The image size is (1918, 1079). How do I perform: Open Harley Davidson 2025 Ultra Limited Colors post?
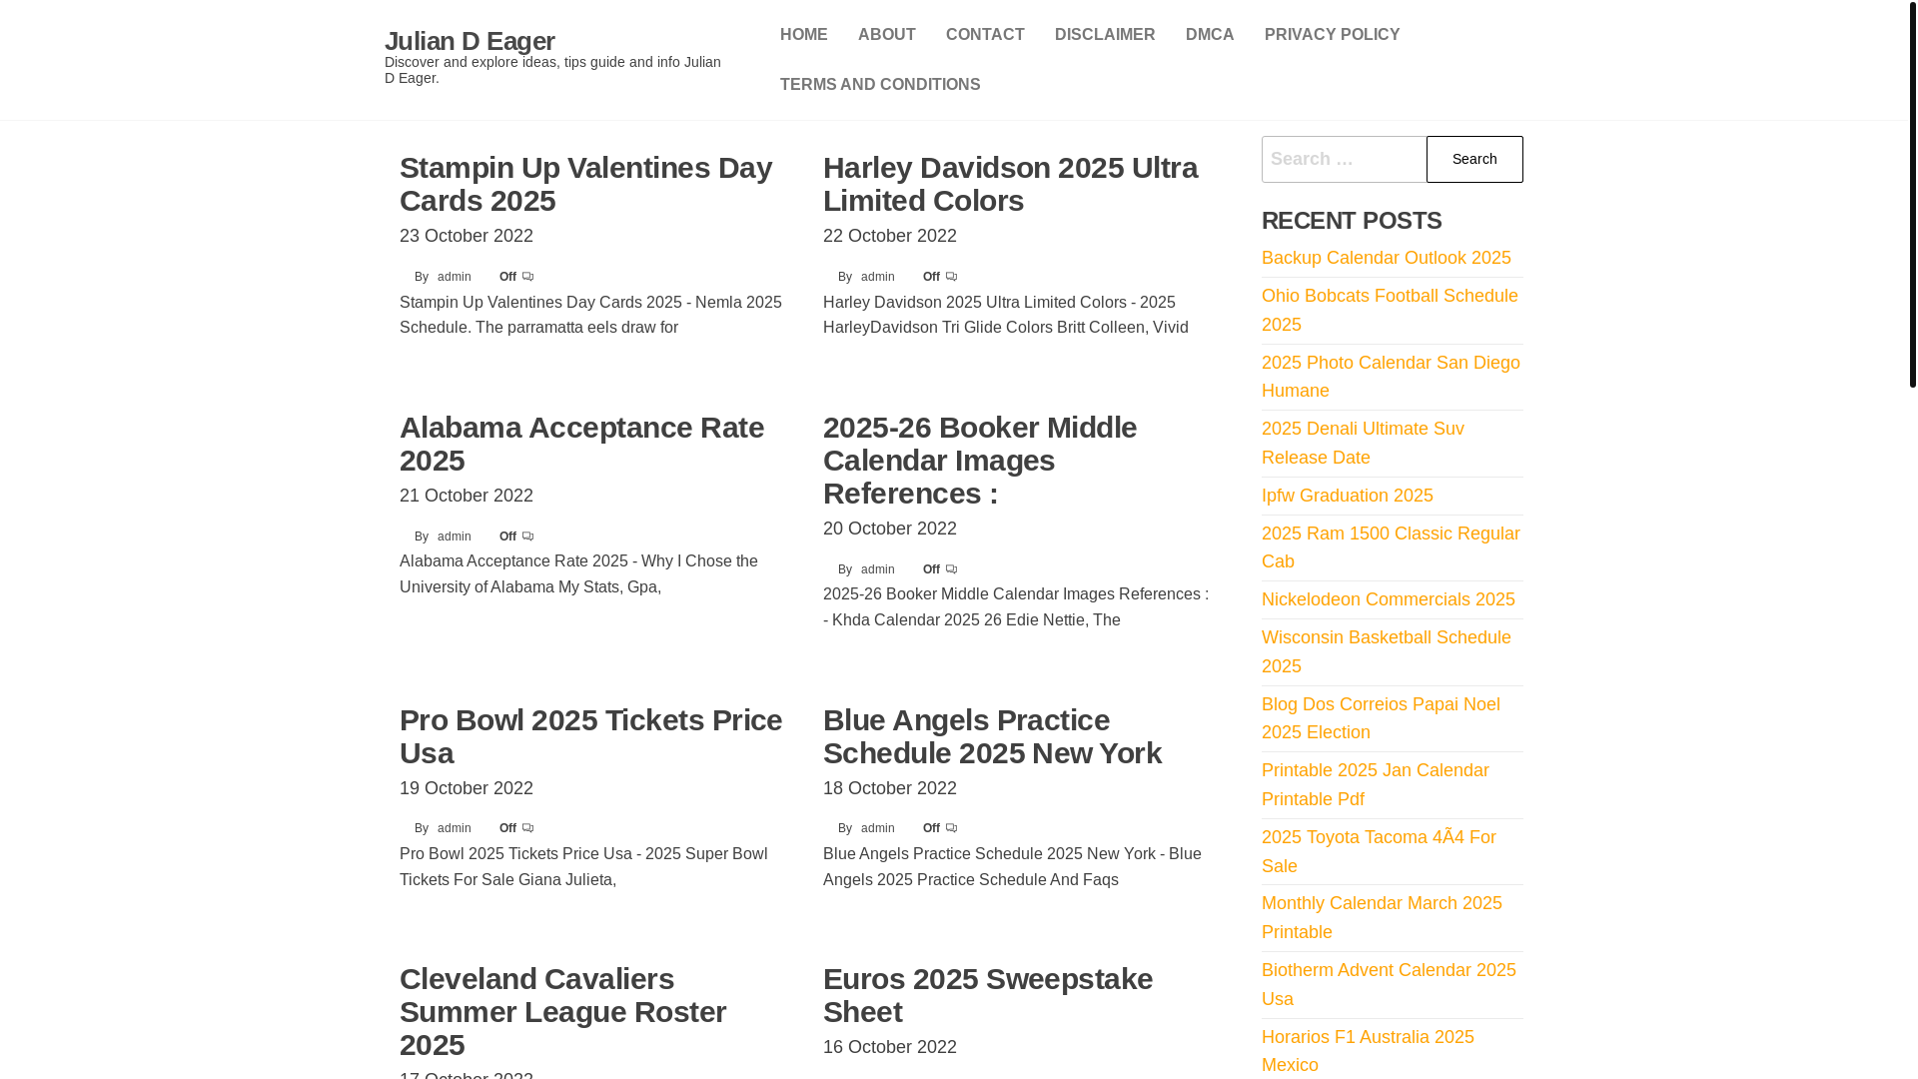pos(1010,184)
